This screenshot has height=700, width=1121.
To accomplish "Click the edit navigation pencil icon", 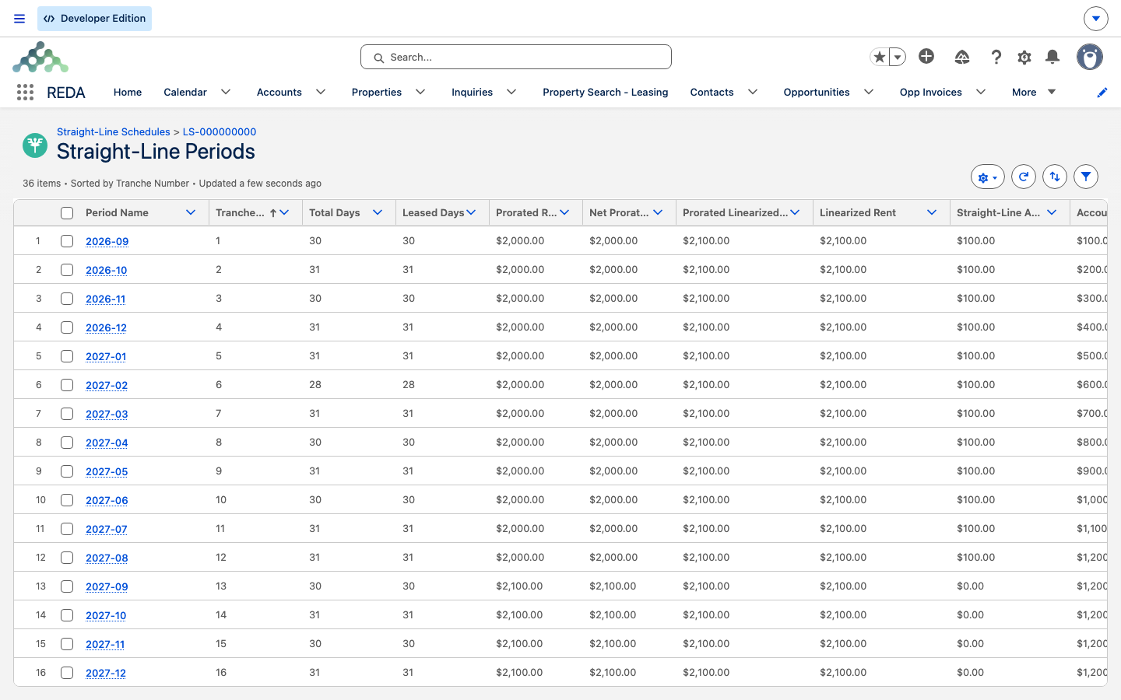I will [x=1102, y=93].
